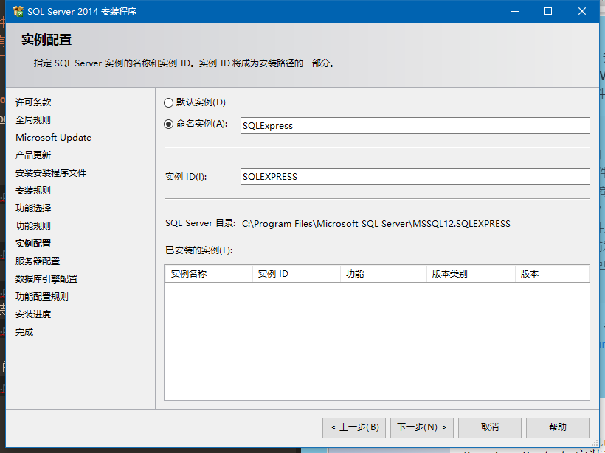
Task: Click the named instance field containing SQLExpress
Action: click(x=415, y=125)
